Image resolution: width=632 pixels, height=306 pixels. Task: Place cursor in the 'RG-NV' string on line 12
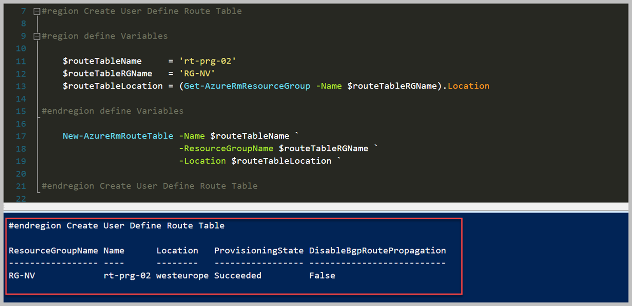click(x=197, y=73)
